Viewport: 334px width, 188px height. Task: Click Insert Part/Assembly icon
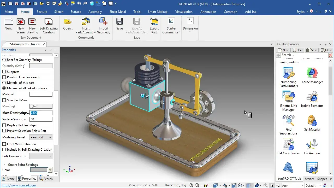(x=86, y=26)
